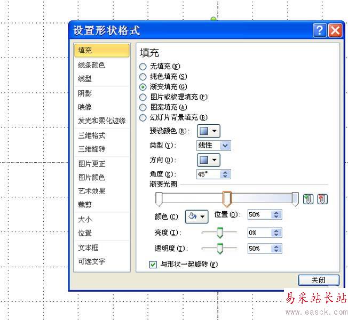
Task: Click the remove gradient stop icon
Action: (322, 199)
